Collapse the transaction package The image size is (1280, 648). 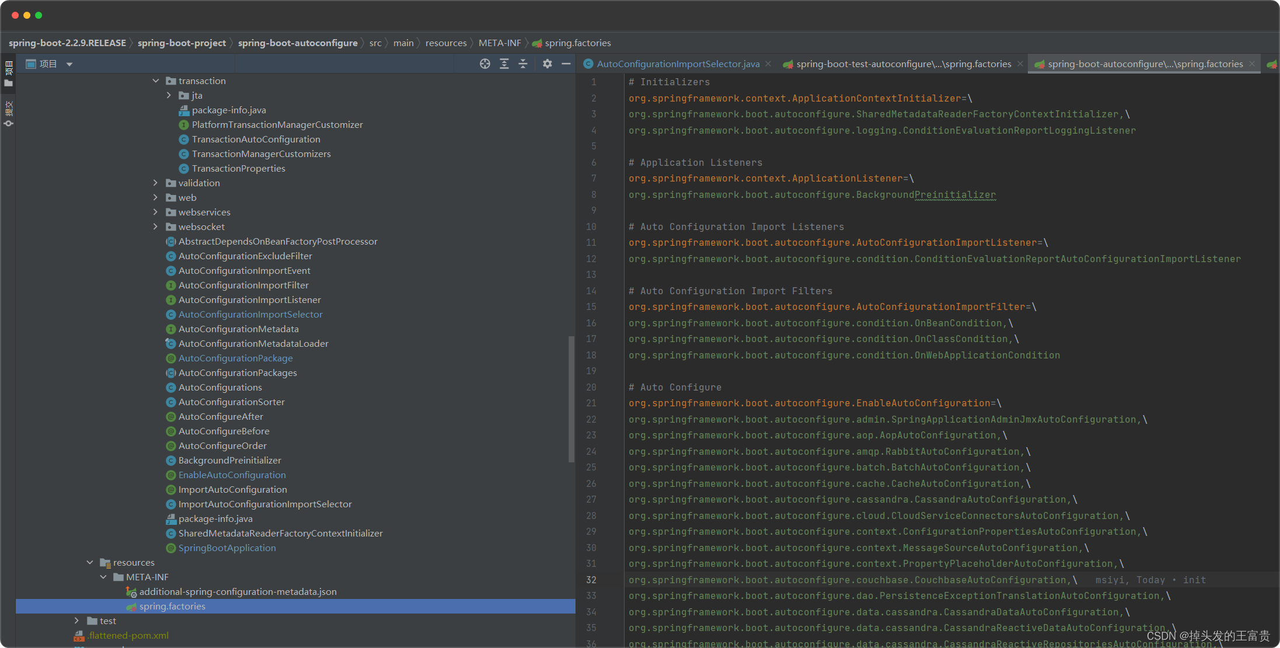tap(156, 81)
